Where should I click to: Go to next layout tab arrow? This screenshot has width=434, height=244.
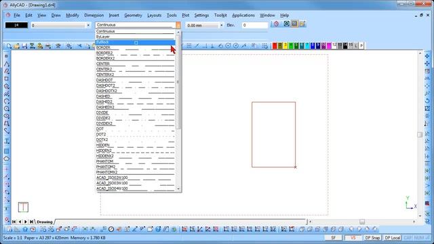pyautogui.click(x=26, y=222)
